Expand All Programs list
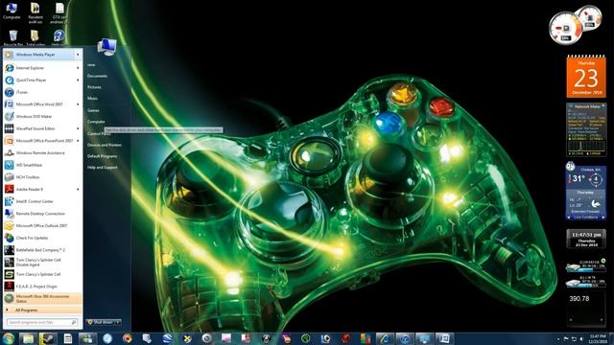Viewport: 614px width, 345px height. click(42, 310)
